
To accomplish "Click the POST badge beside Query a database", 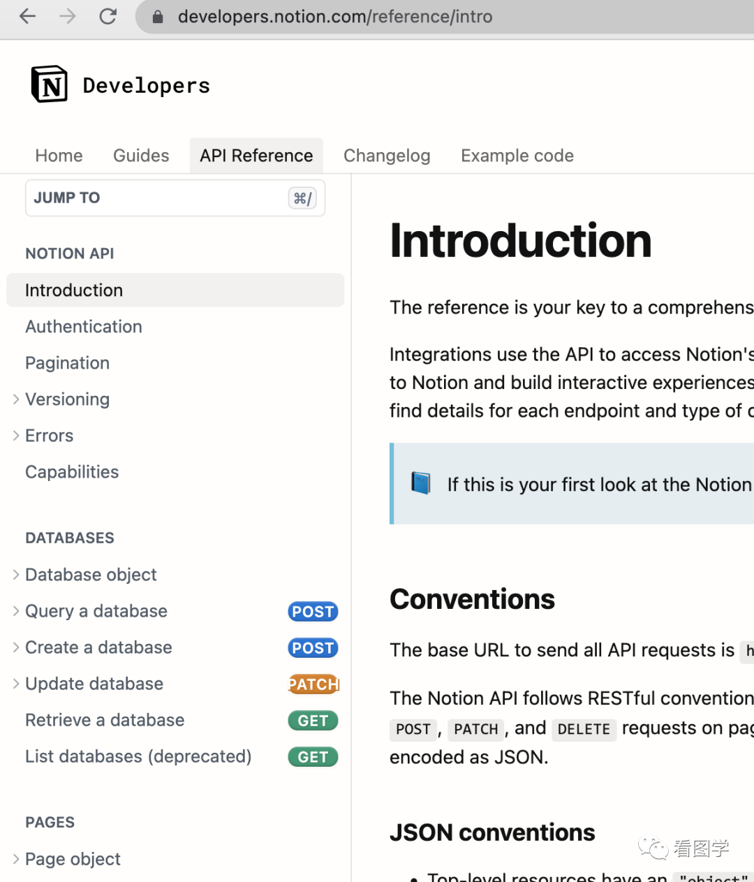I will point(313,612).
